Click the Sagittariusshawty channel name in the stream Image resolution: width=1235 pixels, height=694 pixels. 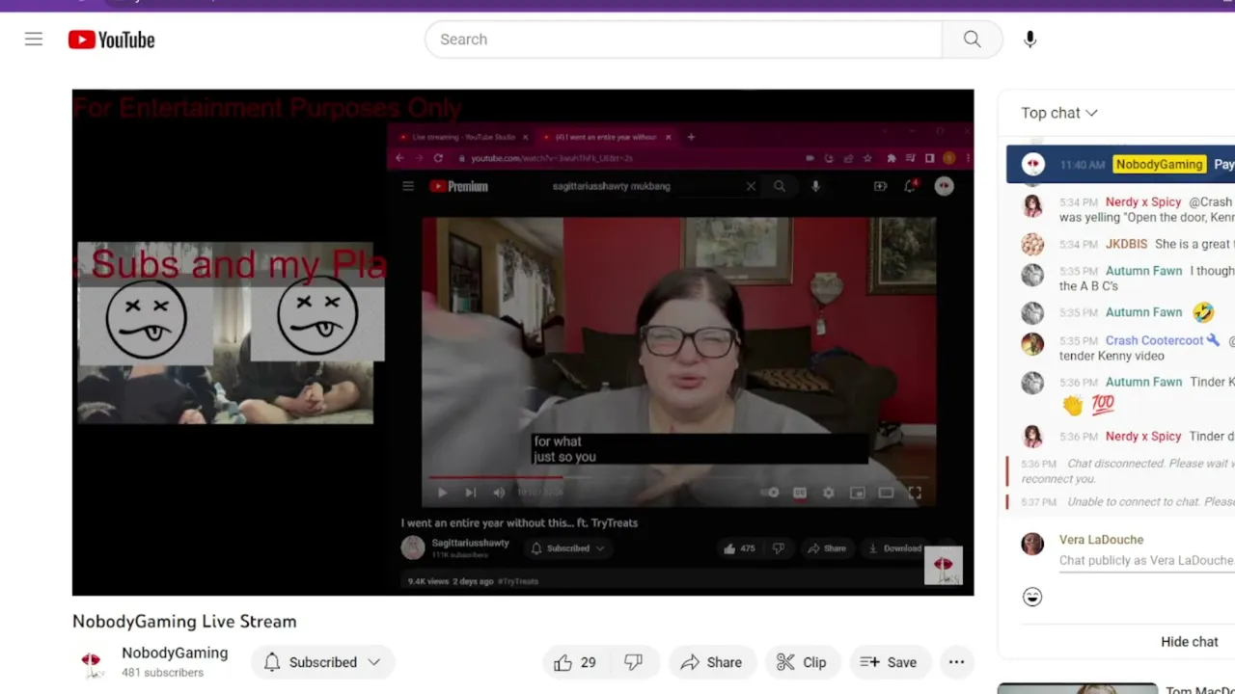pos(470,543)
